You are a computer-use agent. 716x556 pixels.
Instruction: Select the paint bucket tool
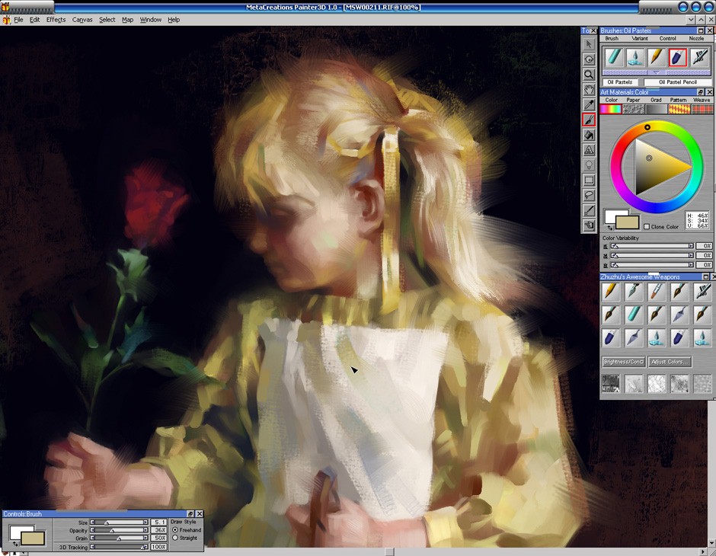coord(589,135)
